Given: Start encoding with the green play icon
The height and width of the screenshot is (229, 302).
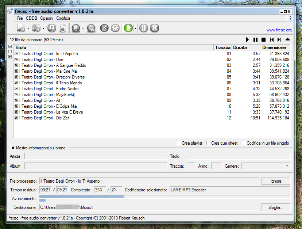Looking at the screenshot, I should click(x=128, y=28).
